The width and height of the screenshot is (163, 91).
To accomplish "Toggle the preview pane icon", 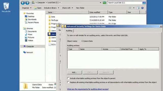I will pyautogui.click(x=138, y=8).
